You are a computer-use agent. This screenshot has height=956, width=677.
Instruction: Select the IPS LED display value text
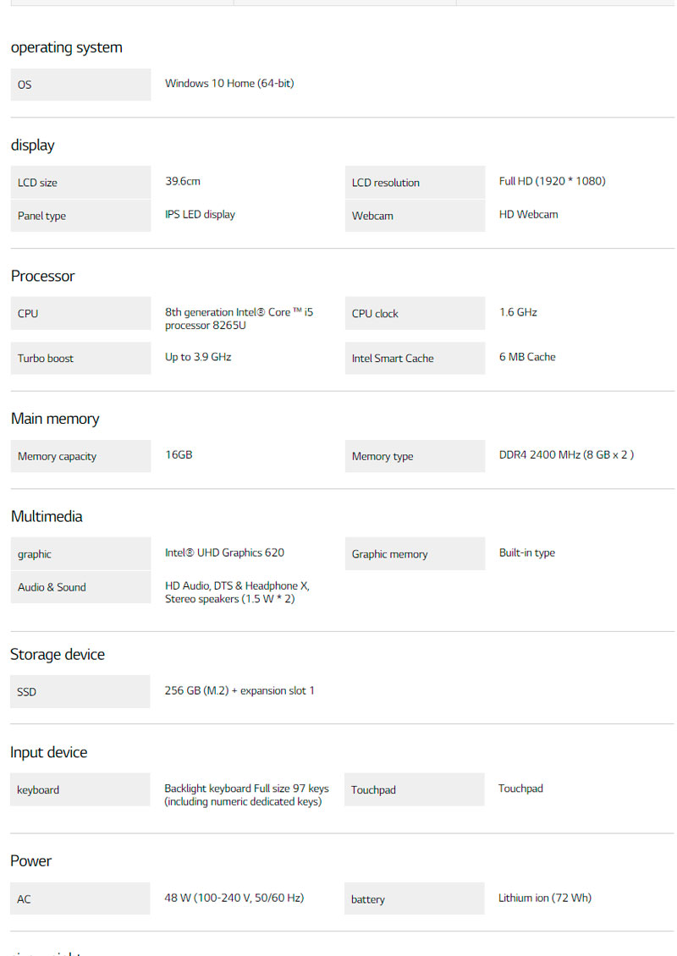[x=200, y=215]
